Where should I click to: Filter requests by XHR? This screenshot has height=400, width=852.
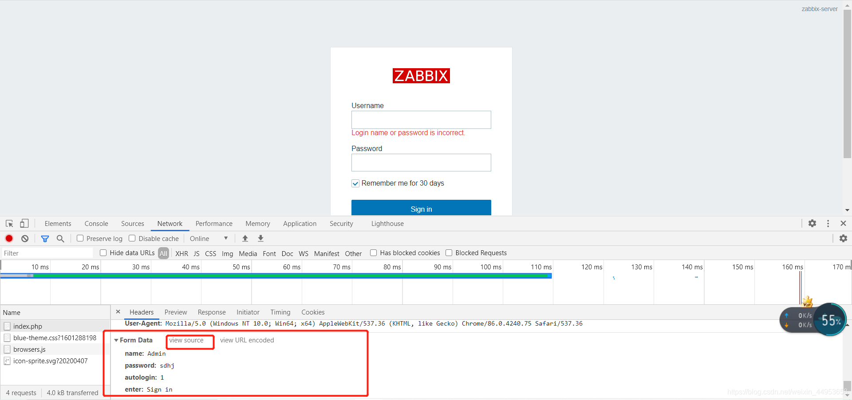[x=181, y=253]
